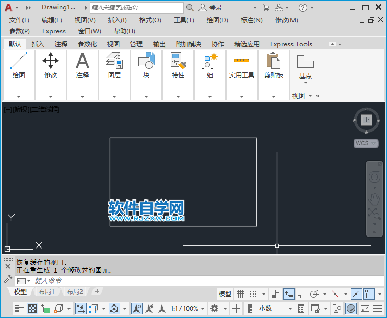Switch to the 参数化 ribbon tab
Image resolution: width=387 pixels, height=318 pixels.
87,44
